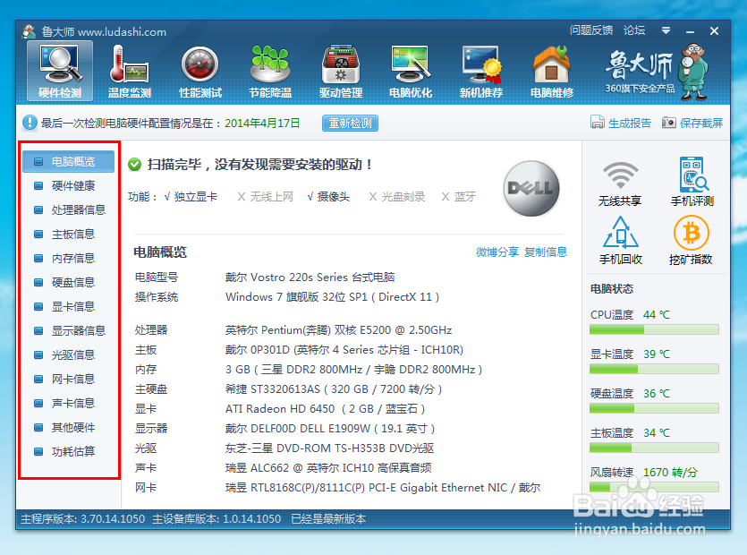Viewport: 747px width, 555px height.
Task: Click the ATI Radeon HD 6450 text
Action: click(x=325, y=408)
